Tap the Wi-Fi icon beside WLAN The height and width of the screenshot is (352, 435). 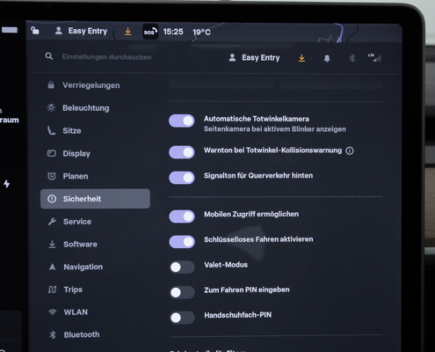[53, 312]
